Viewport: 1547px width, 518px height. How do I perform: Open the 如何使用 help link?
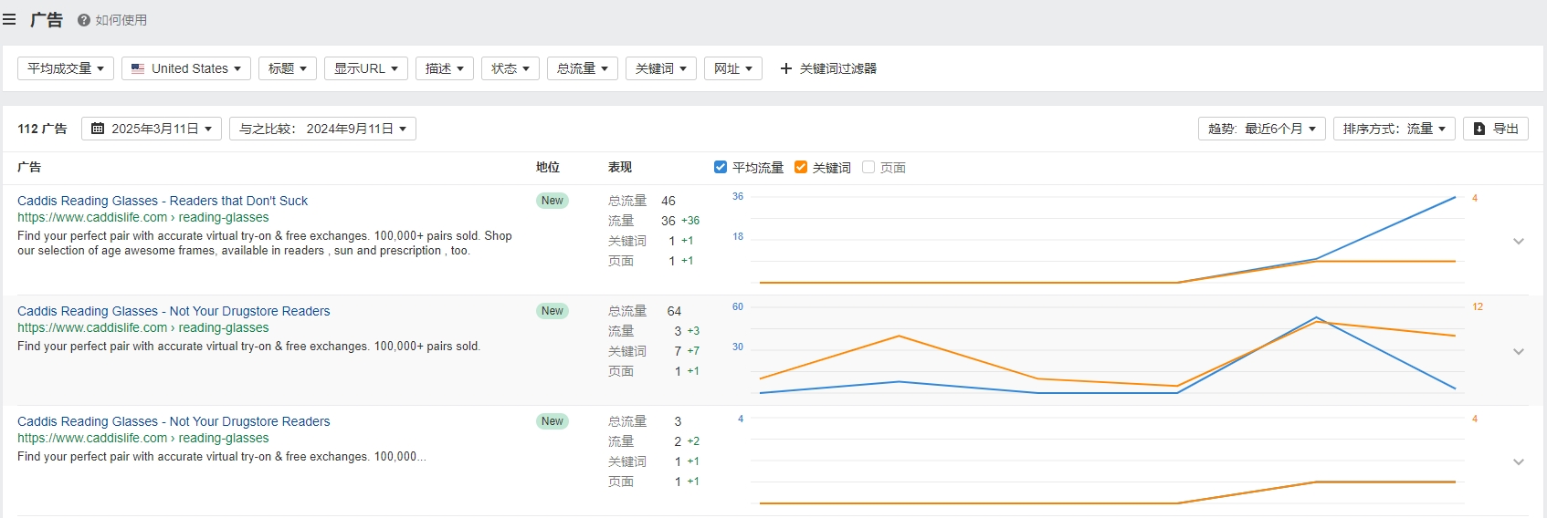[x=121, y=20]
